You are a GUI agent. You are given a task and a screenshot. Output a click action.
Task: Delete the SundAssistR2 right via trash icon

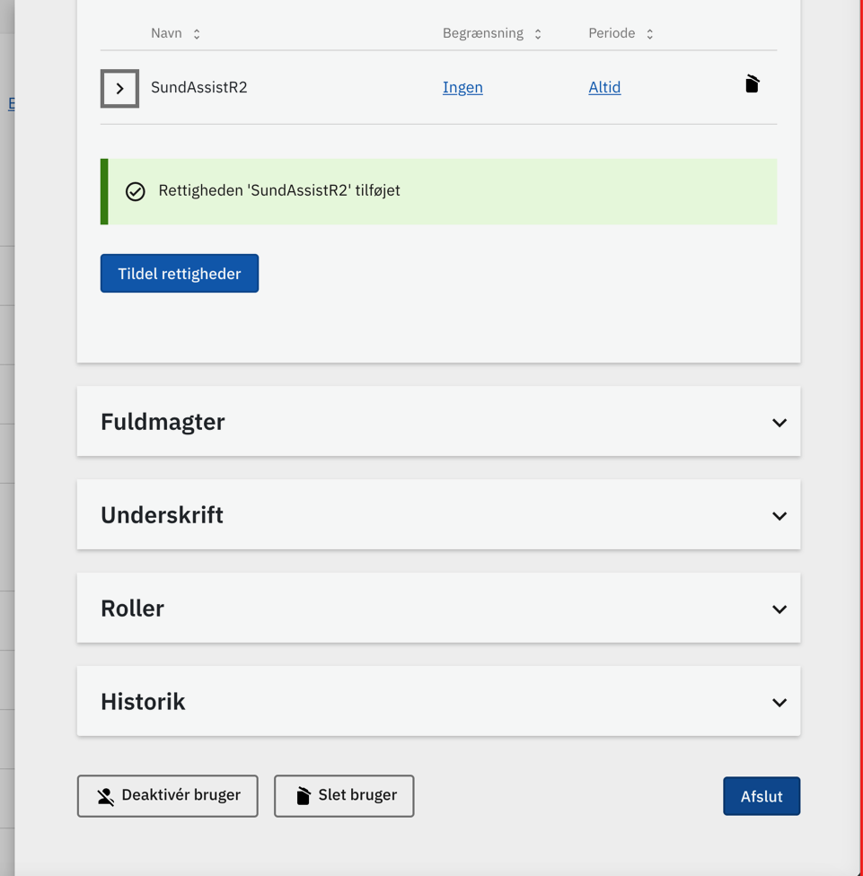(752, 83)
